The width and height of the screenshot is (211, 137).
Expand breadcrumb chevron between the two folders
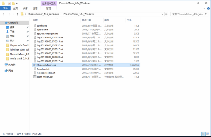click(x=61, y=14)
